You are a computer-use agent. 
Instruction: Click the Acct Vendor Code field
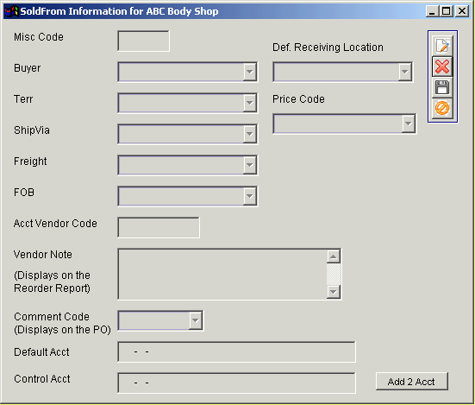click(x=159, y=227)
